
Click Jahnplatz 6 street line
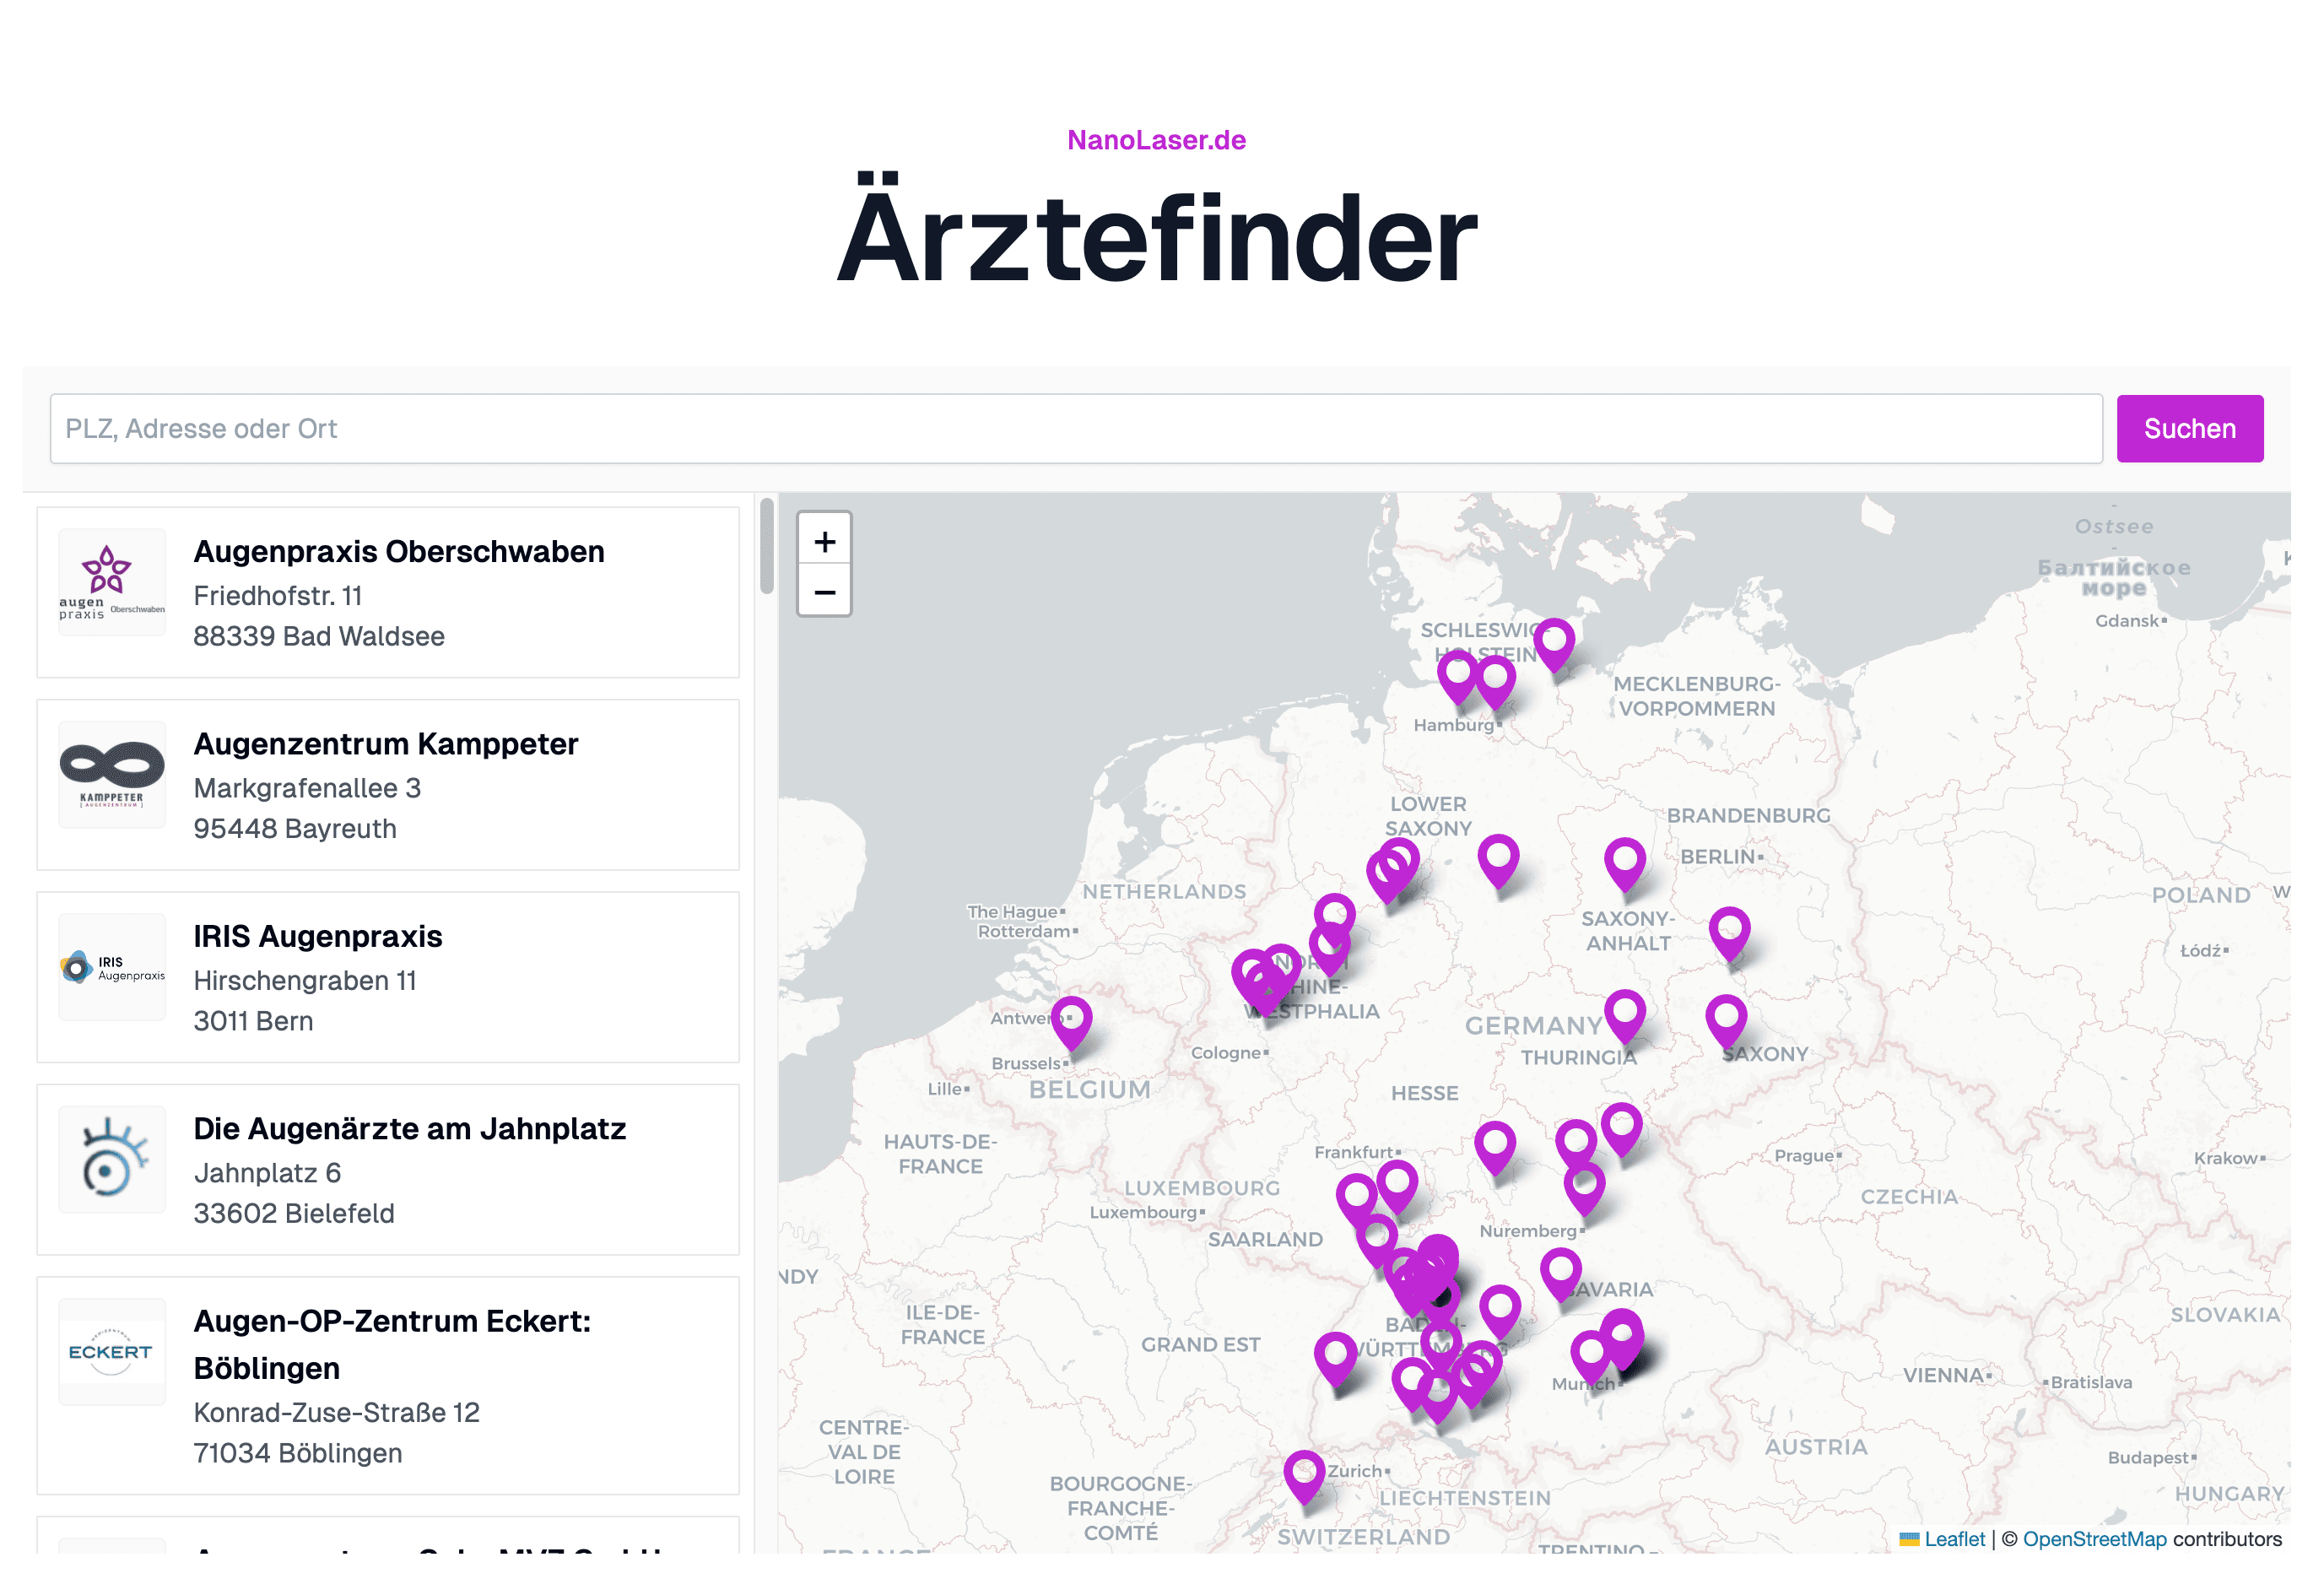267,1173
